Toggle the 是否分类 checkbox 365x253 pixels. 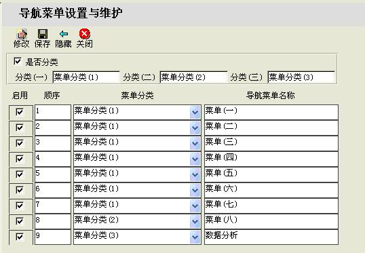tap(18, 62)
